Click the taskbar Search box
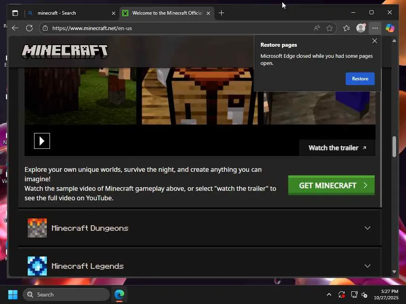The image size is (406, 304). click(x=66, y=294)
